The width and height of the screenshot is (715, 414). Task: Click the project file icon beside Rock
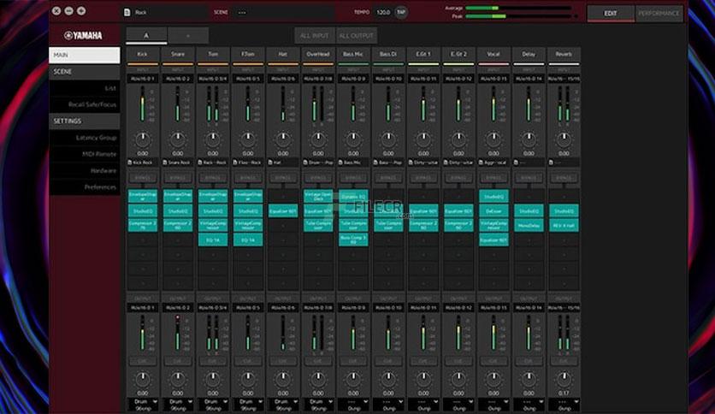click(x=127, y=12)
